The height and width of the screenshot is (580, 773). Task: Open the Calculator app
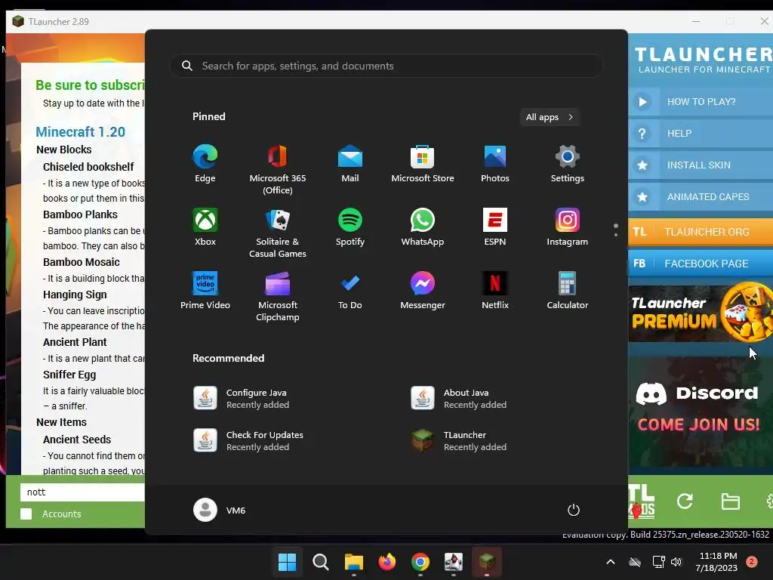(x=568, y=291)
